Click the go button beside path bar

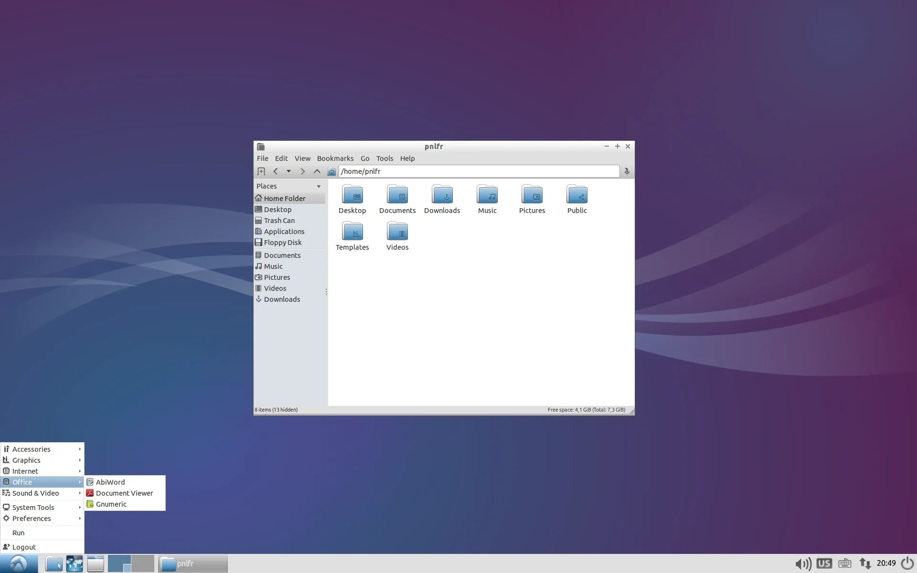pos(627,171)
